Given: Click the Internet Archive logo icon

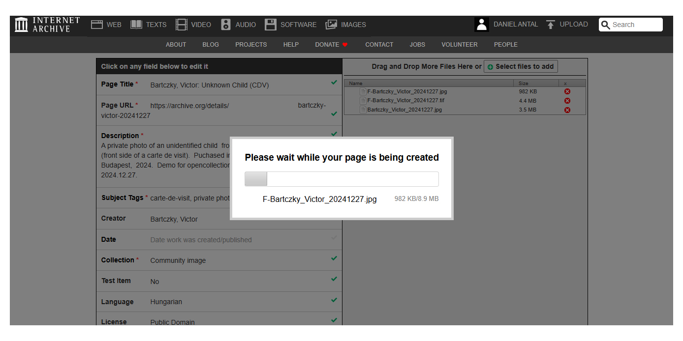Looking at the screenshot, I should [21, 25].
